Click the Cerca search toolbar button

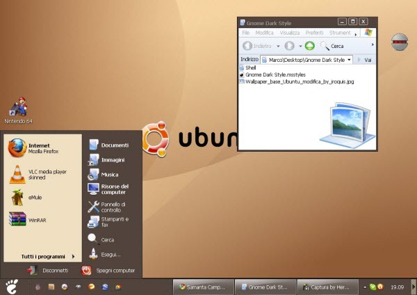332,46
